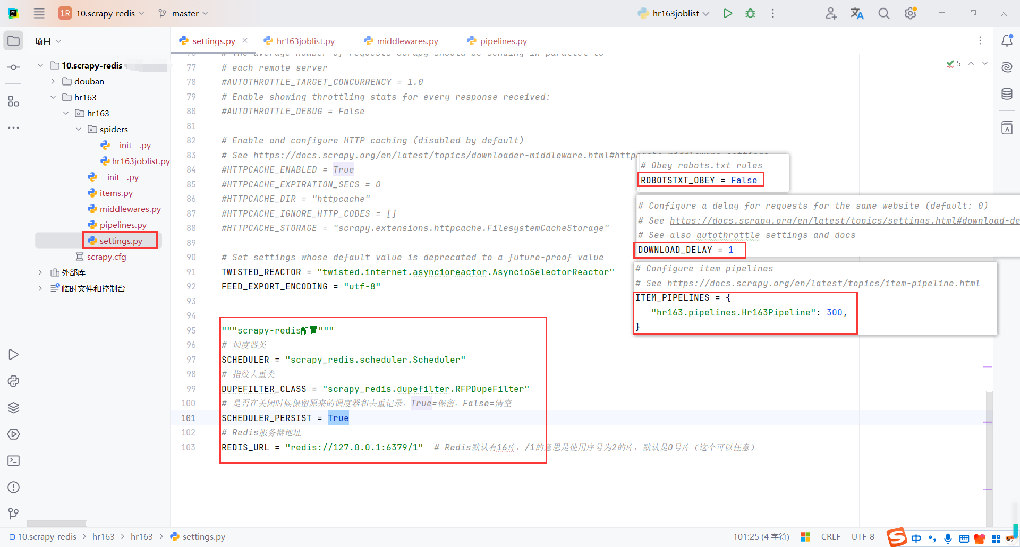Image resolution: width=1020 pixels, height=547 pixels.
Task: Click the 101:25 cursor position indicator
Action: [761, 537]
